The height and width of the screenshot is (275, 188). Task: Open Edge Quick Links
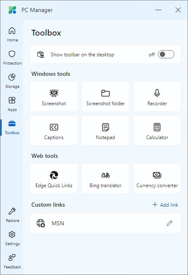(54, 179)
